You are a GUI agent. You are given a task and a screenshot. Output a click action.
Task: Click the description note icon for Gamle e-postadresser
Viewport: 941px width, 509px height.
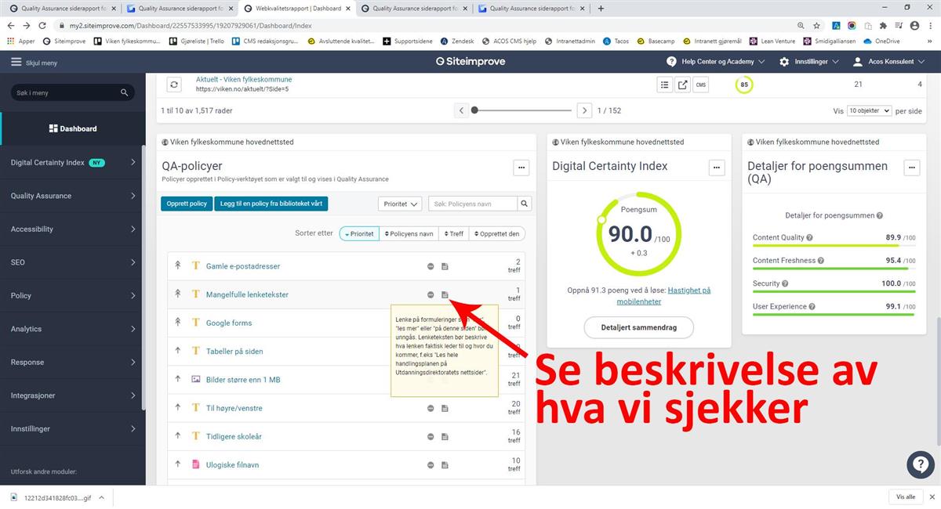(445, 266)
